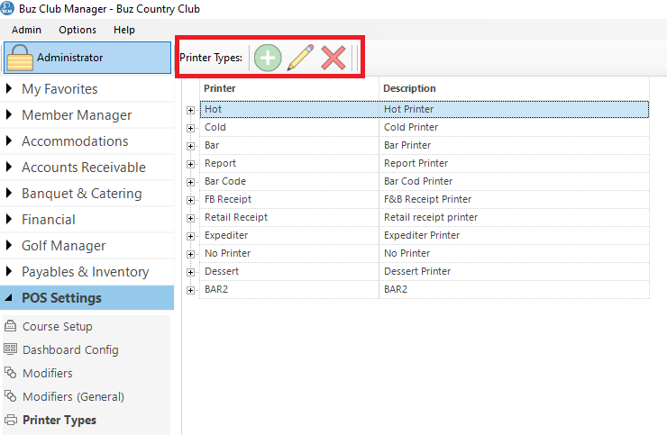Expand the Member Manager section
Screen dimensions: 667x435
coord(76,115)
